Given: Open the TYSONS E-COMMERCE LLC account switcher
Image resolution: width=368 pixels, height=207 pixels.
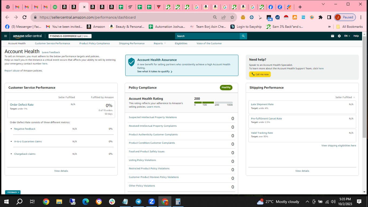Looking at the screenshot, I should pos(70,36).
